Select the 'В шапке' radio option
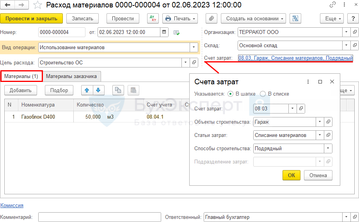359x222 pixels. point(230,94)
